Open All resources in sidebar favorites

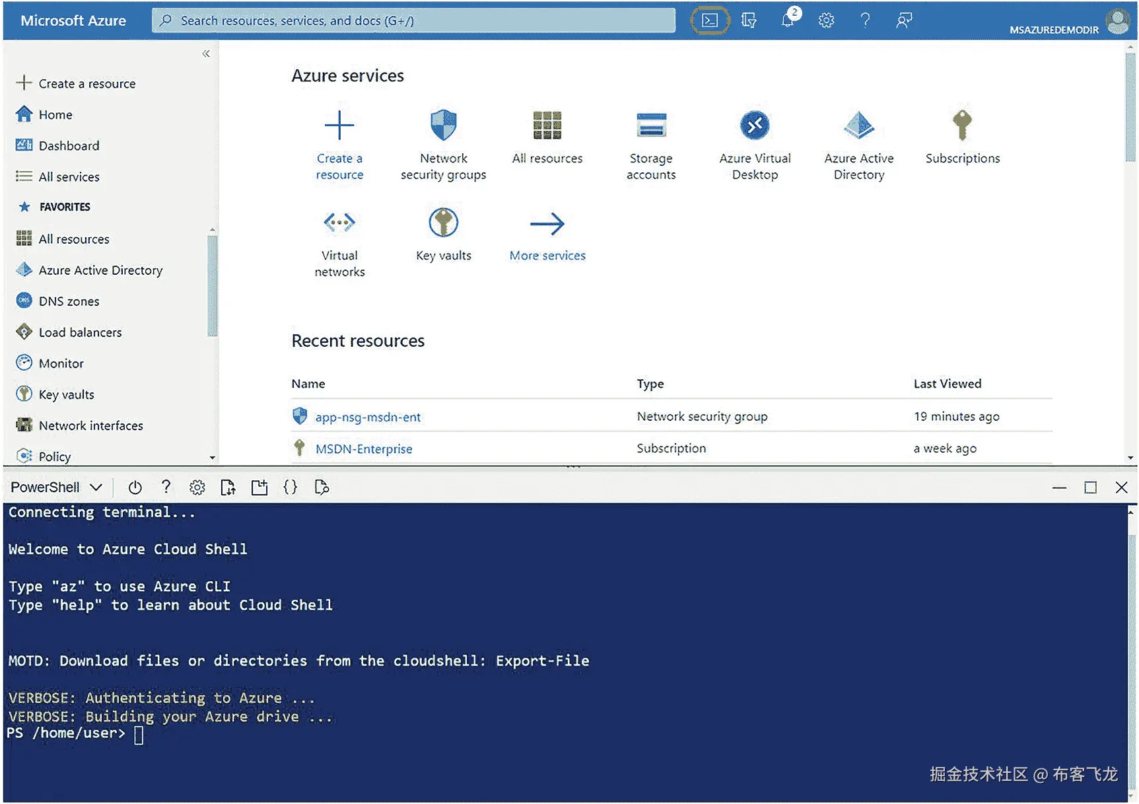click(63, 238)
